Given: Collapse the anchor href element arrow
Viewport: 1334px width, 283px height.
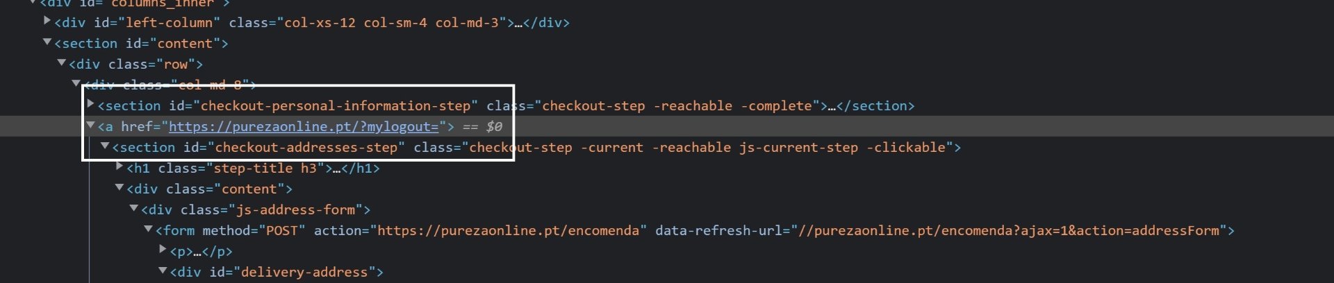Looking at the screenshot, I should tap(90, 125).
